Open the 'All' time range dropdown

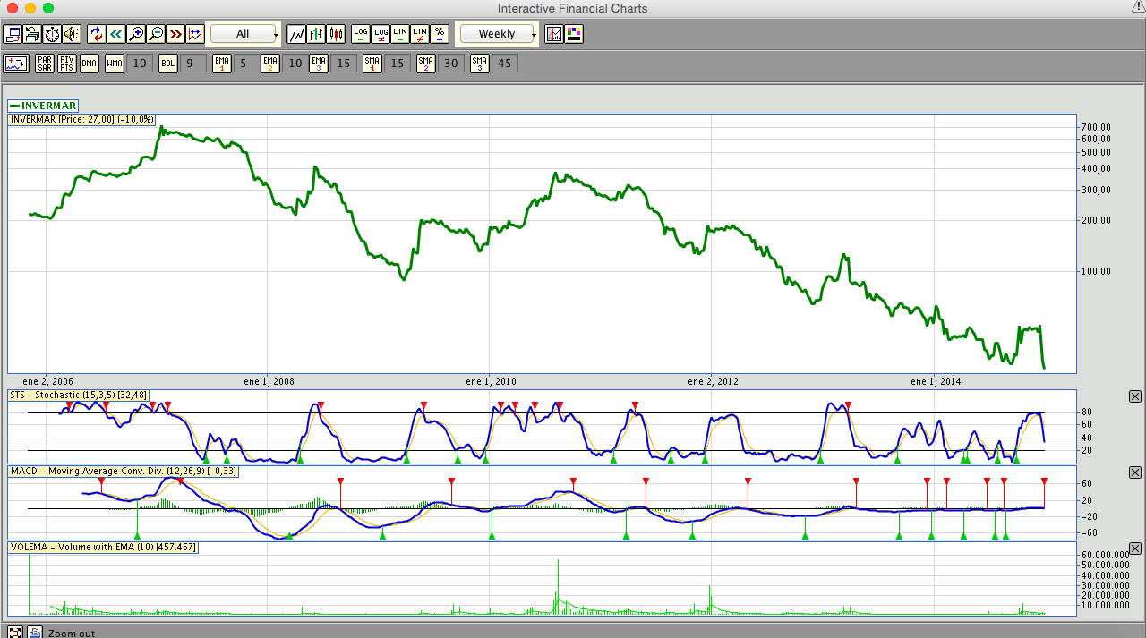[x=244, y=34]
